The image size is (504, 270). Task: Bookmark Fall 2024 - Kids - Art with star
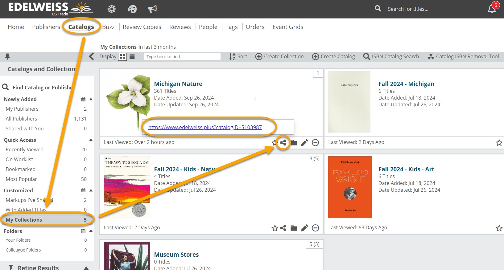[499, 228]
